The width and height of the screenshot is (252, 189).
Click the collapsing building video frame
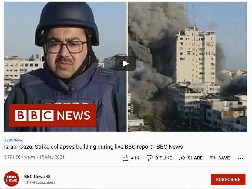187,66
